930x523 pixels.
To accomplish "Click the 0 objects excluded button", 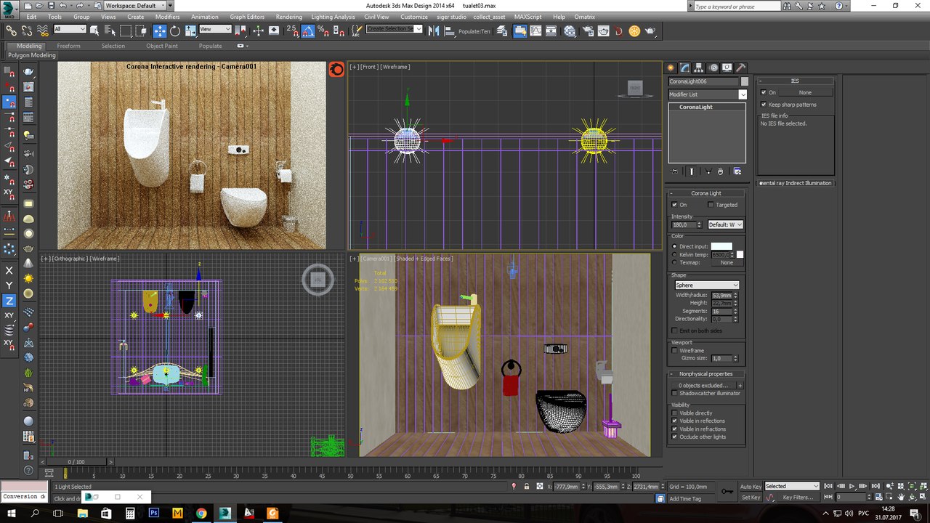I will point(703,385).
